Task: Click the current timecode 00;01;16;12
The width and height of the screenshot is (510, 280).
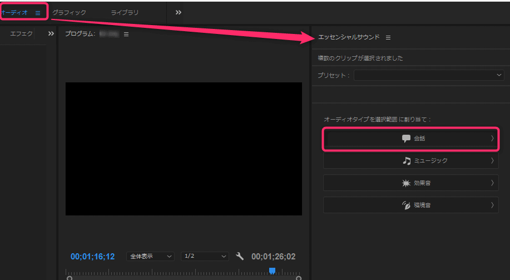Action: point(92,257)
